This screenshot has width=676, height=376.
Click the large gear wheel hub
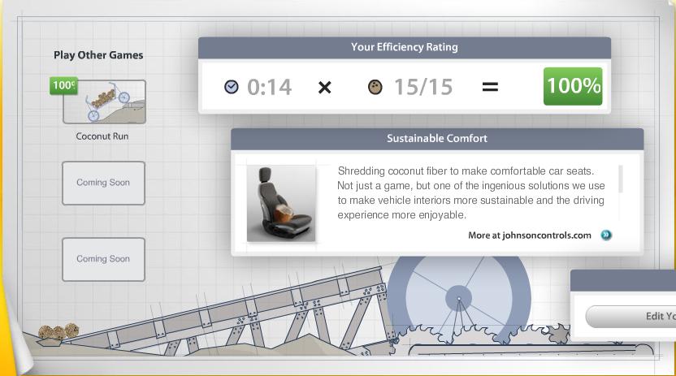pyautogui.click(x=458, y=299)
